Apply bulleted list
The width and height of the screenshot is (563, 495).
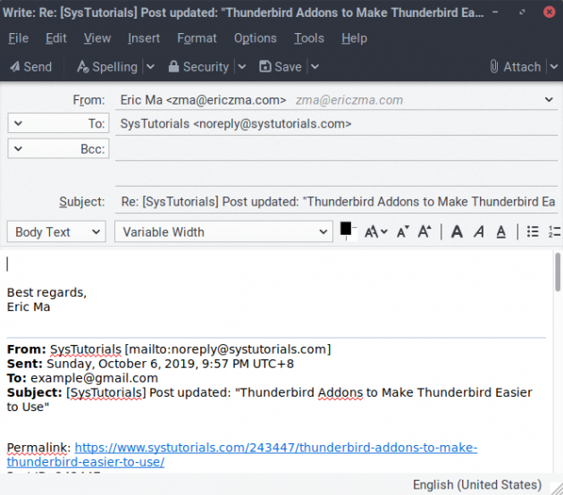[533, 232]
